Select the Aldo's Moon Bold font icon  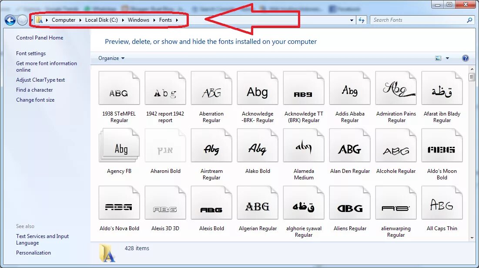(442, 145)
